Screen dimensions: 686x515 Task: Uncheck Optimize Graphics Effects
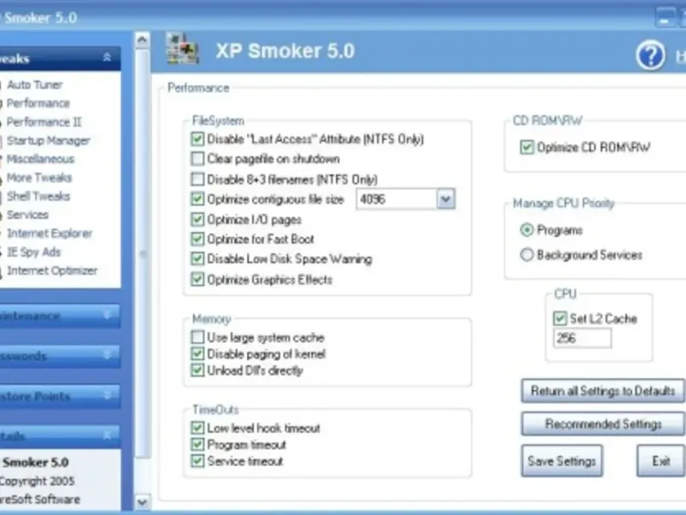click(x=197, y=279)
